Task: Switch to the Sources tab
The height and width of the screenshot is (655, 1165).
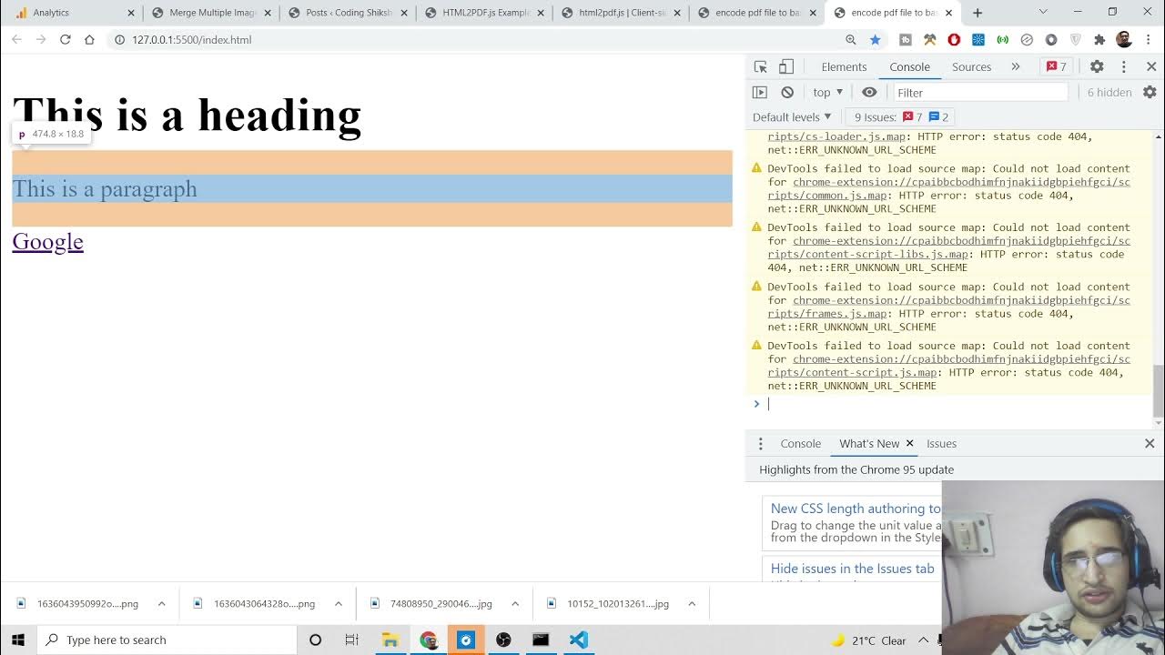Action: coord(971,66)
